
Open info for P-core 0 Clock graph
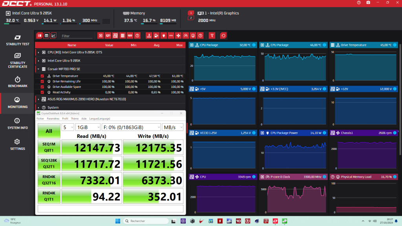pos(324,177)
